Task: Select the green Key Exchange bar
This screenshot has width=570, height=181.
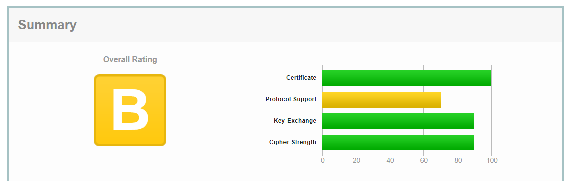Action: click(x=398, y=121)
